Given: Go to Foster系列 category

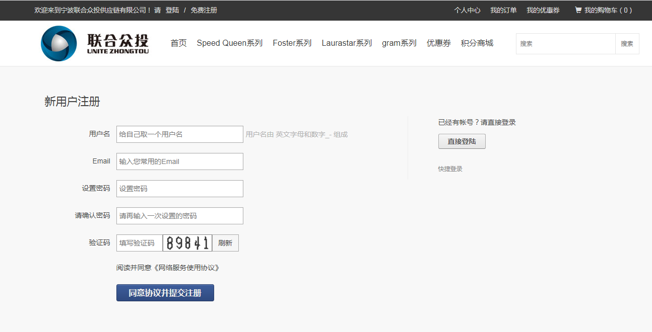Looking at the screenshot, I should [x=292, y=43].
